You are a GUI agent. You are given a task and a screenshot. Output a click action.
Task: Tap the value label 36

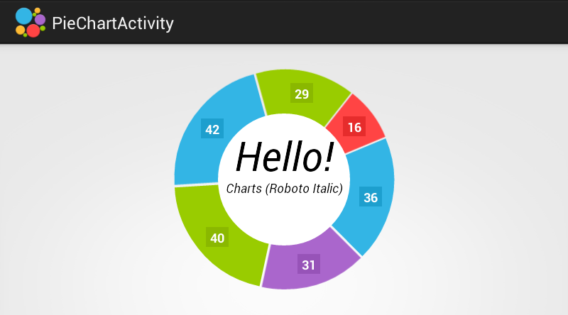point(371,197)
